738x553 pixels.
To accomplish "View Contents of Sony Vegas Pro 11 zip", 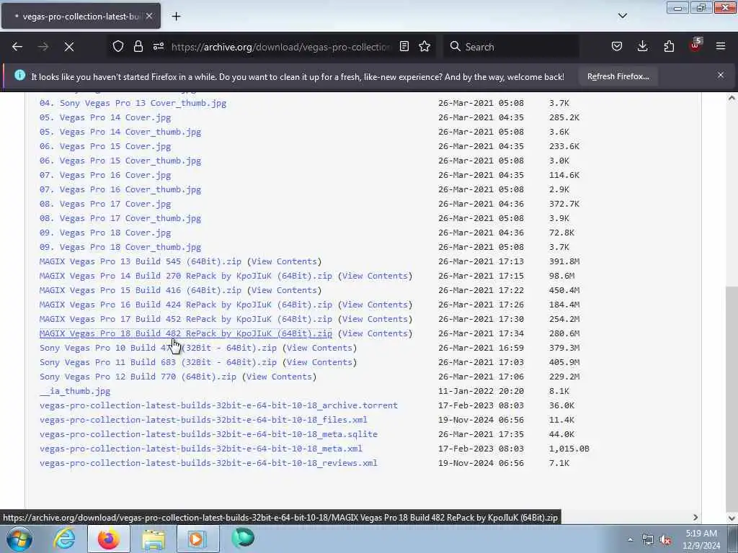I will coord(319,363).
